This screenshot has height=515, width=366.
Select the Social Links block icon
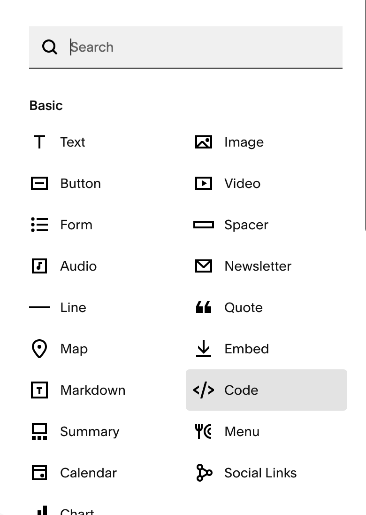(204, 473)
